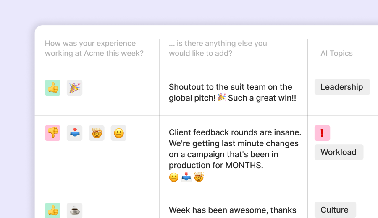Click the party popper reaction icon
The height and width of the screenshot is (218, 378).
point(74,88)
